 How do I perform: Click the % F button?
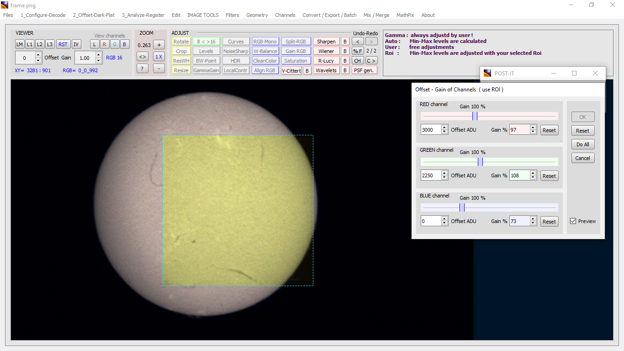358,51
